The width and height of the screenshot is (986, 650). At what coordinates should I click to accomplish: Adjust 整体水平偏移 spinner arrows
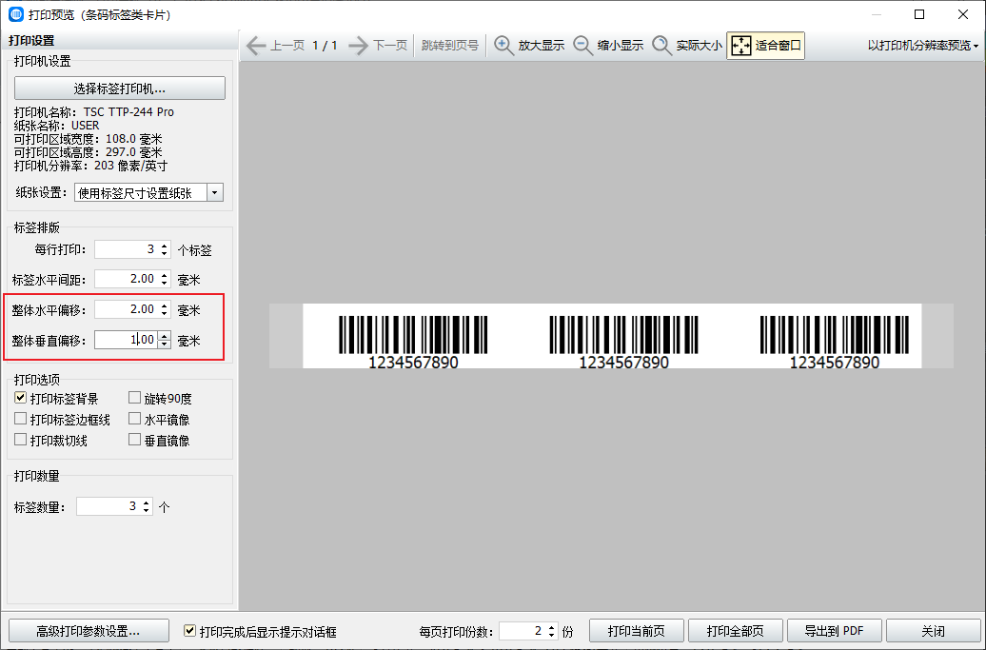(164, 308)
